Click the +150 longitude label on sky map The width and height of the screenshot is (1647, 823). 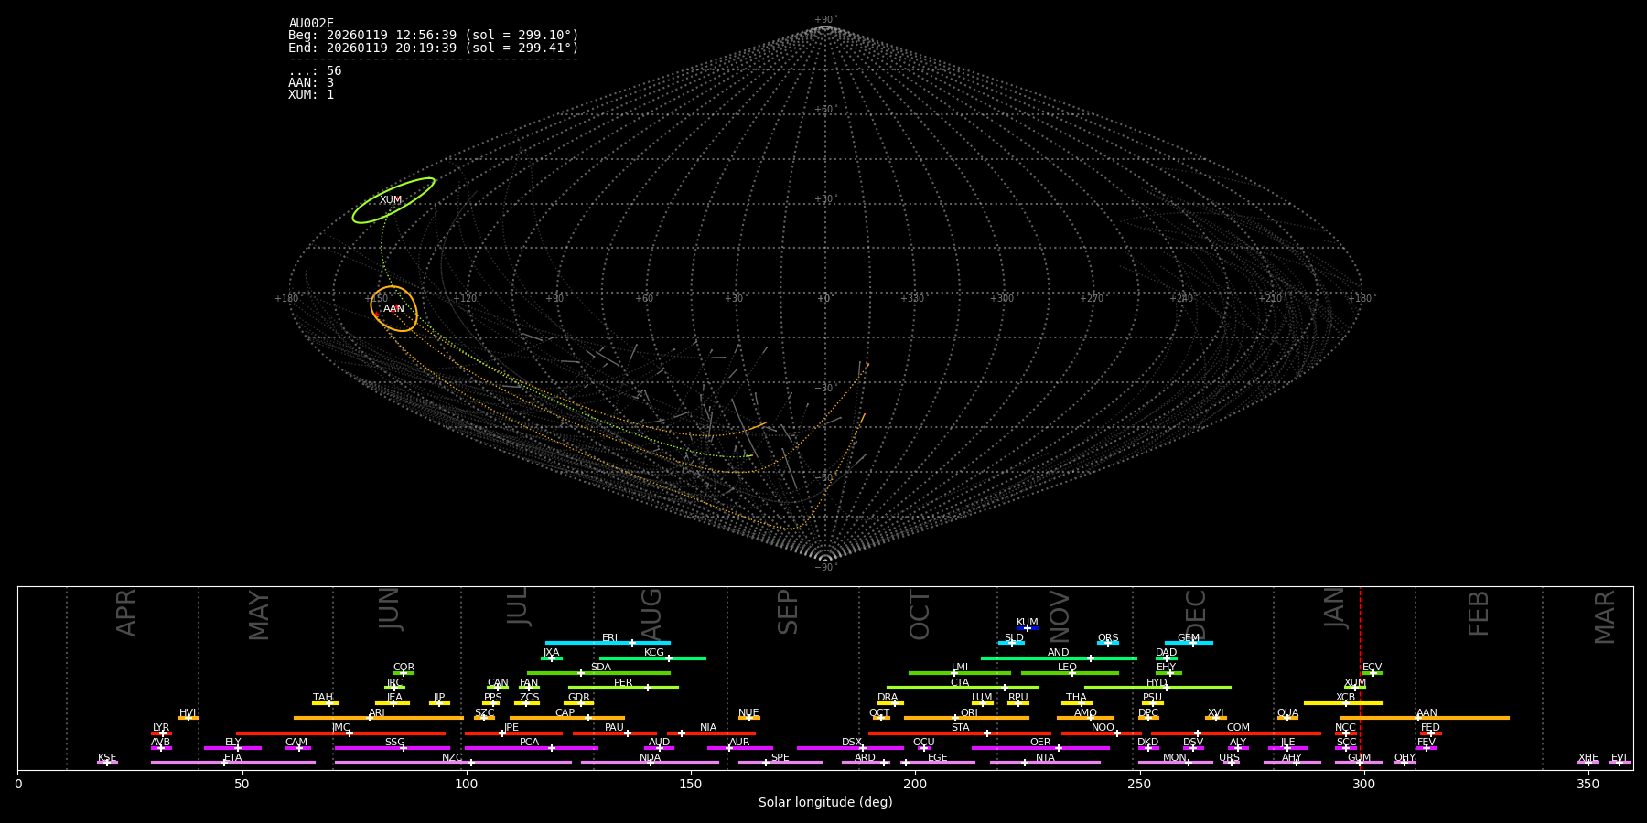pyautogui.click(x=376, y=298)
